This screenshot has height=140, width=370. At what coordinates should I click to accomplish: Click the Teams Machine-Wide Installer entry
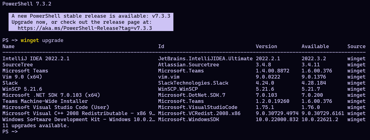coord(45,101)
